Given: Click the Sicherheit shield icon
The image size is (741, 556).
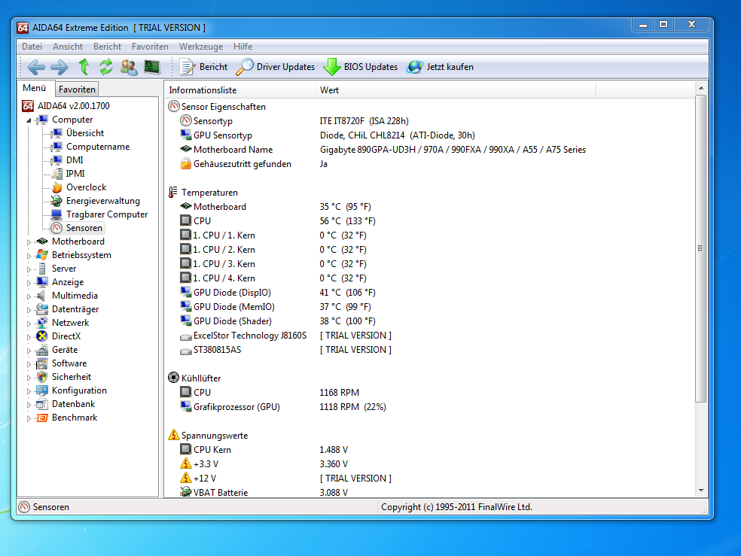Looking at the screenshot, I should pyautogui.click(x=42, y=377).
